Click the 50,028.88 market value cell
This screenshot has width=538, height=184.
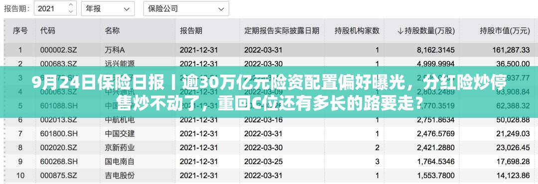(x=513, y=119)
